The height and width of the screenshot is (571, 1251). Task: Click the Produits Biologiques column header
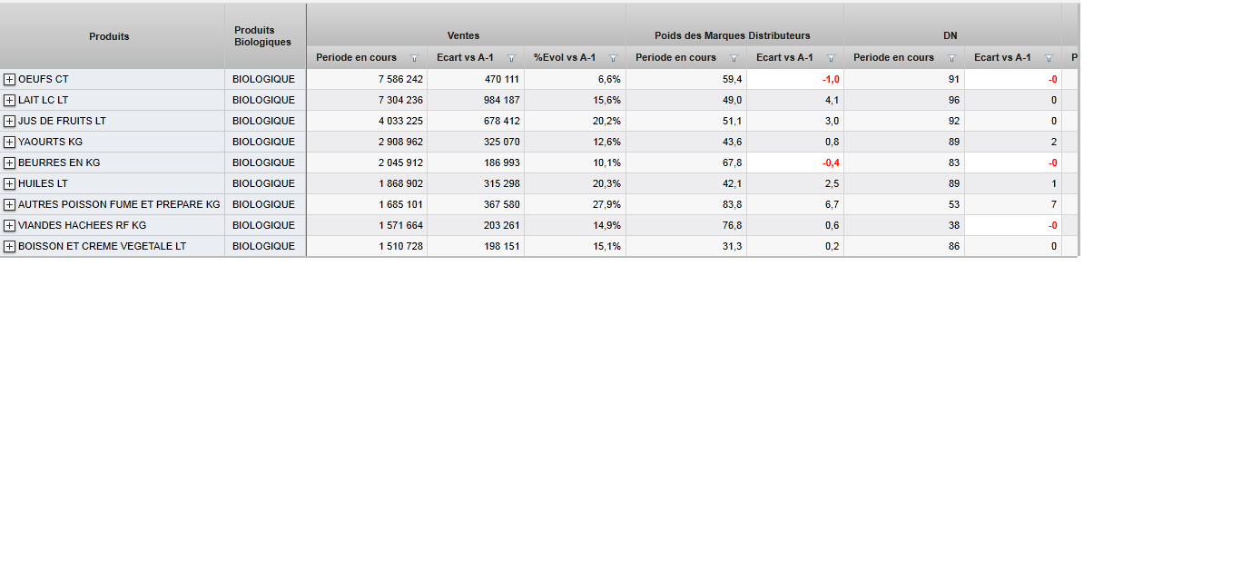[x=265, y=36]
